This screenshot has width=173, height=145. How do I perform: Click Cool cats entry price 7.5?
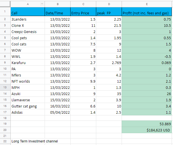[83, 44]
